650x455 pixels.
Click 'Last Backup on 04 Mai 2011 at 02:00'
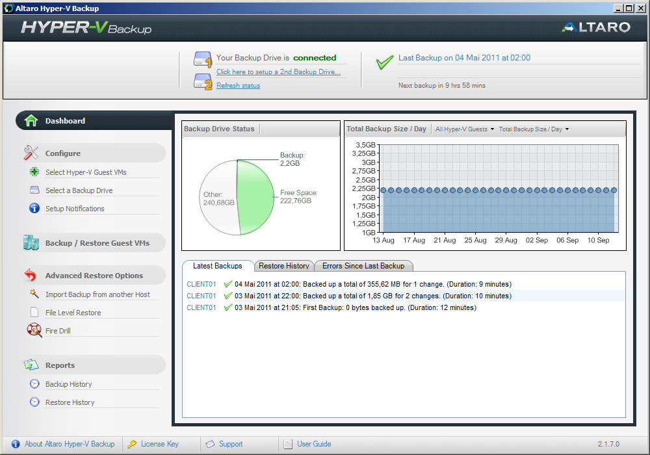coord(464,58)
